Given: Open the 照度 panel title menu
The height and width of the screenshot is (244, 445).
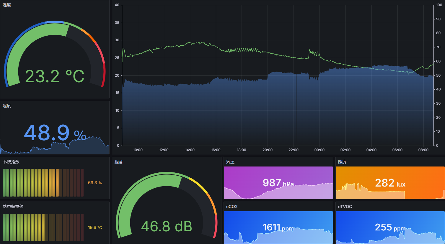Looking at the screenshot, I should [342, 162].
